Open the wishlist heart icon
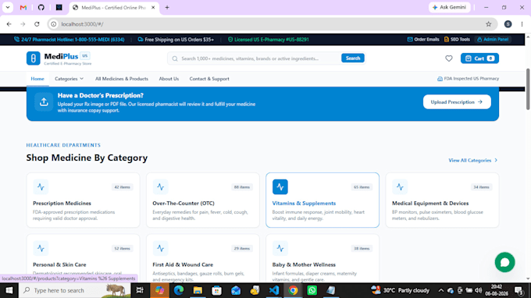 point(449,59)
